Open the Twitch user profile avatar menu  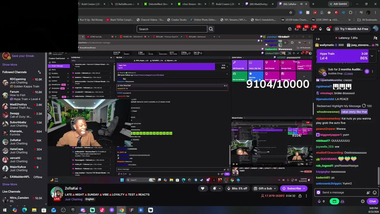point(376,29)
